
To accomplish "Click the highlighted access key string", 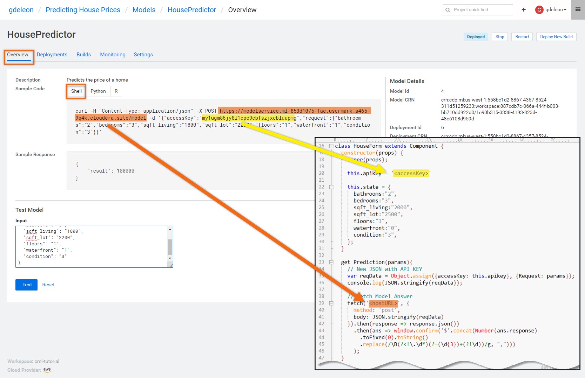I will point(249,118).
